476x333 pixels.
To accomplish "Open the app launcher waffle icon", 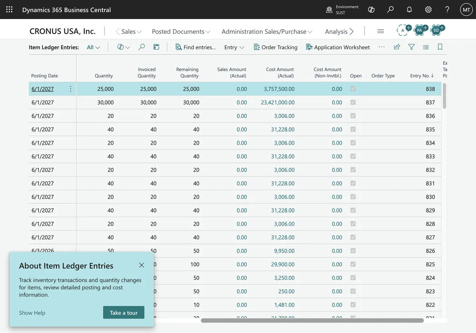I will (x=9, y=10).
